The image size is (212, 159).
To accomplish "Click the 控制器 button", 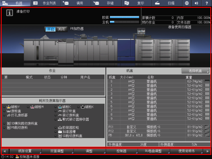I will tap(122, 151).
